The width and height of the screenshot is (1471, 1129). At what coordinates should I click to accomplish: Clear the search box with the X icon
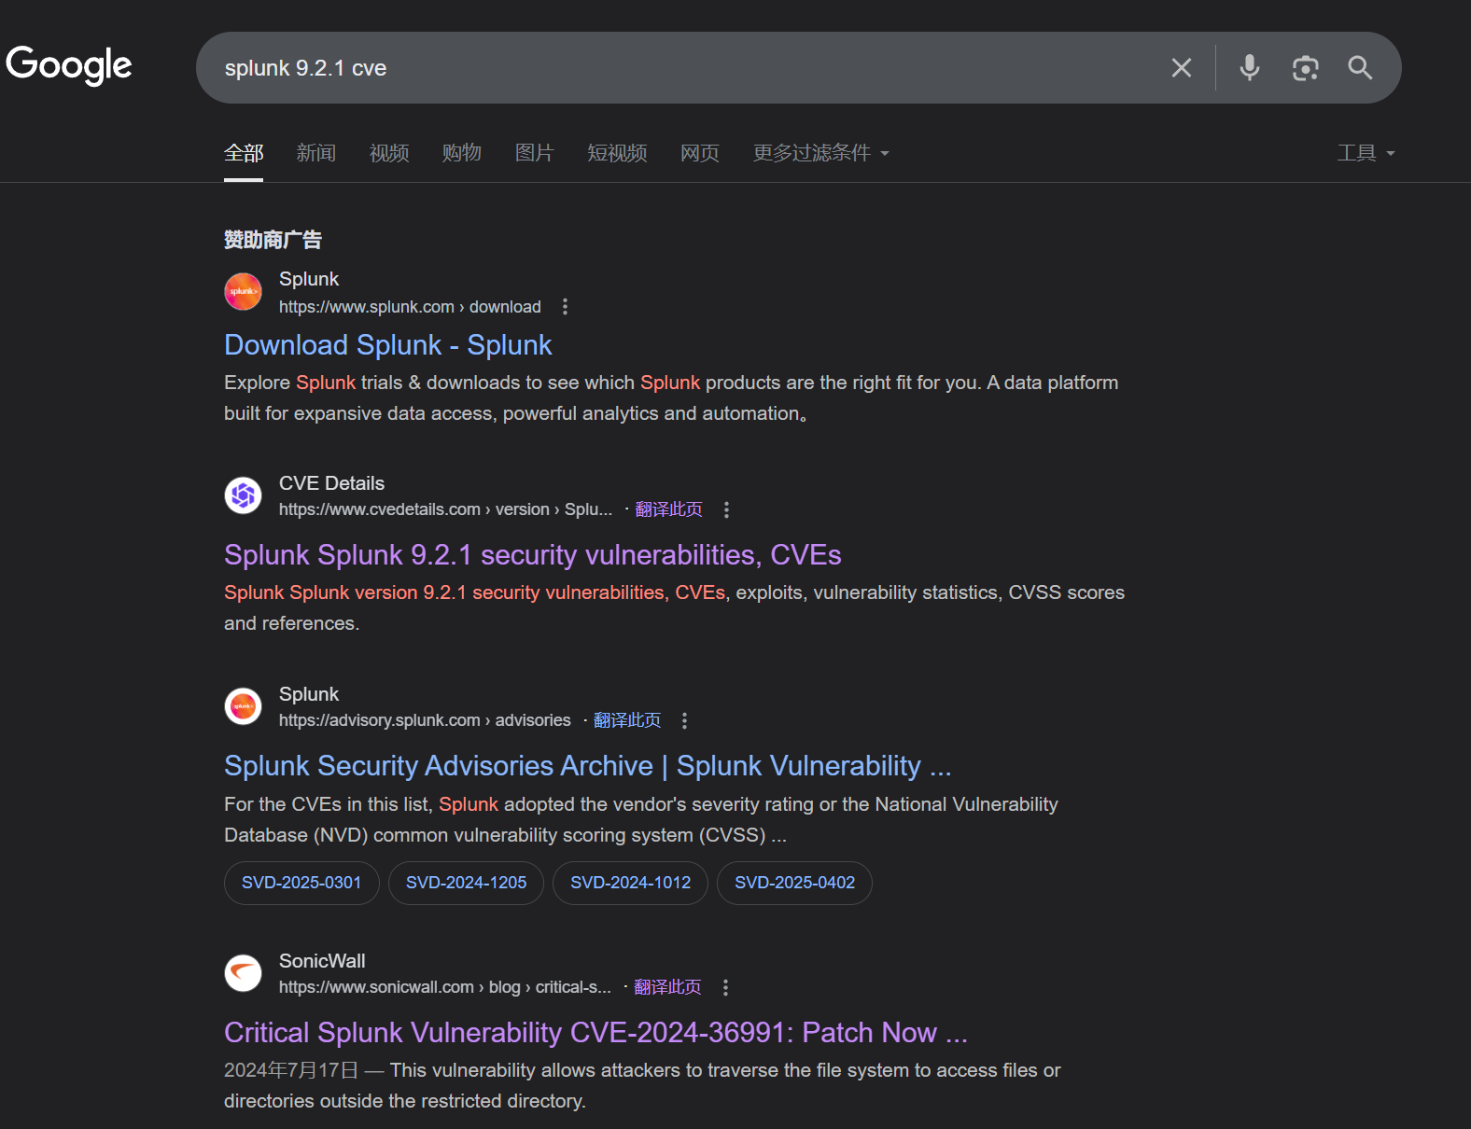tap(1181, 68)
